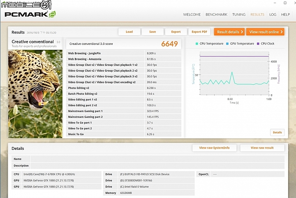The width and height of the screenshot is (296, 198).
Task: Select Video Group Chat playback 2 v2 row
Action: (124, 71)
